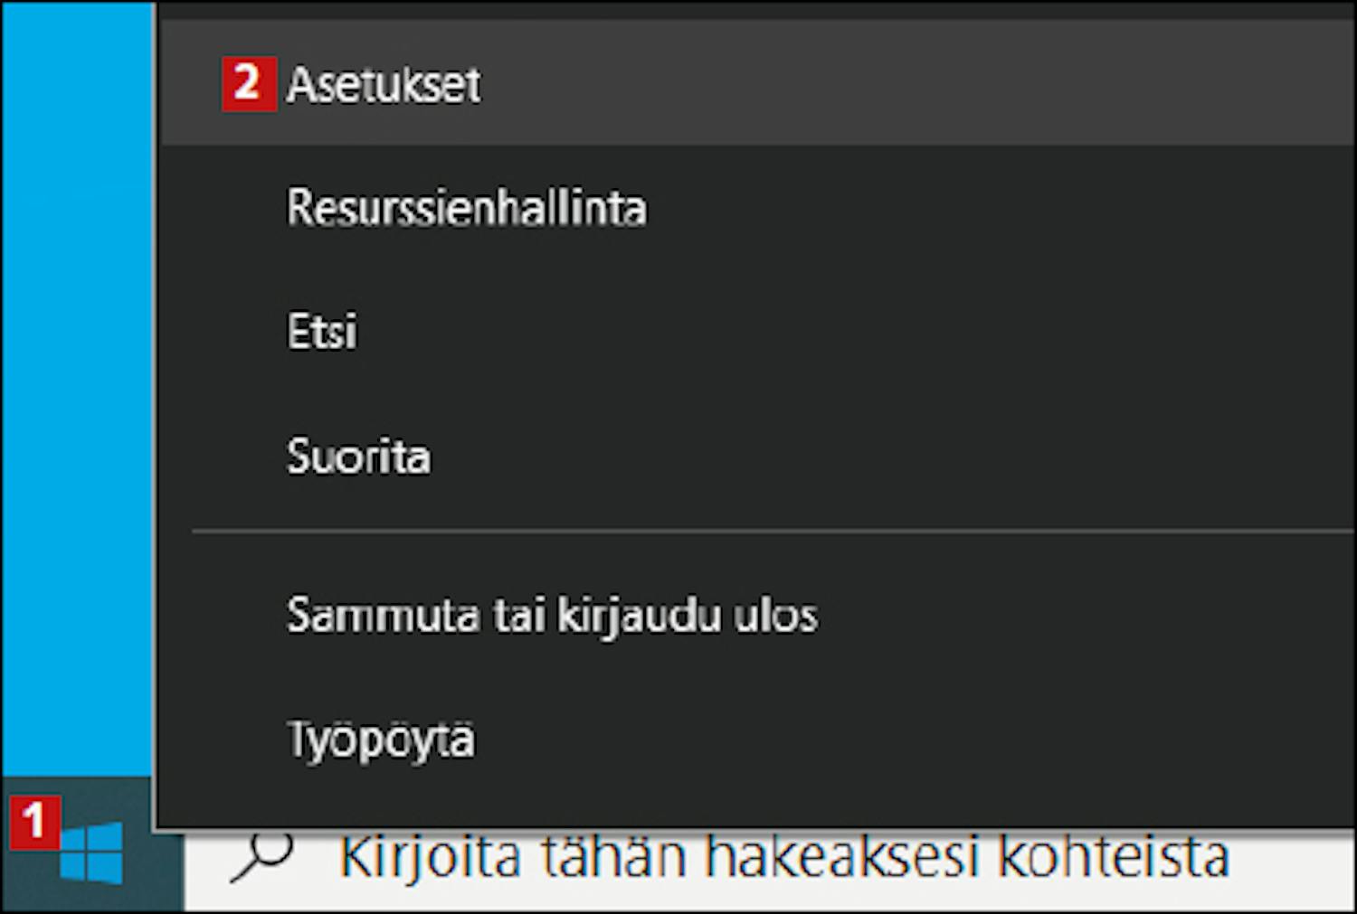Open File Explorer via the Resurssienhallinta label
This screenshot has height=914, width=1357.
[467, 207]
